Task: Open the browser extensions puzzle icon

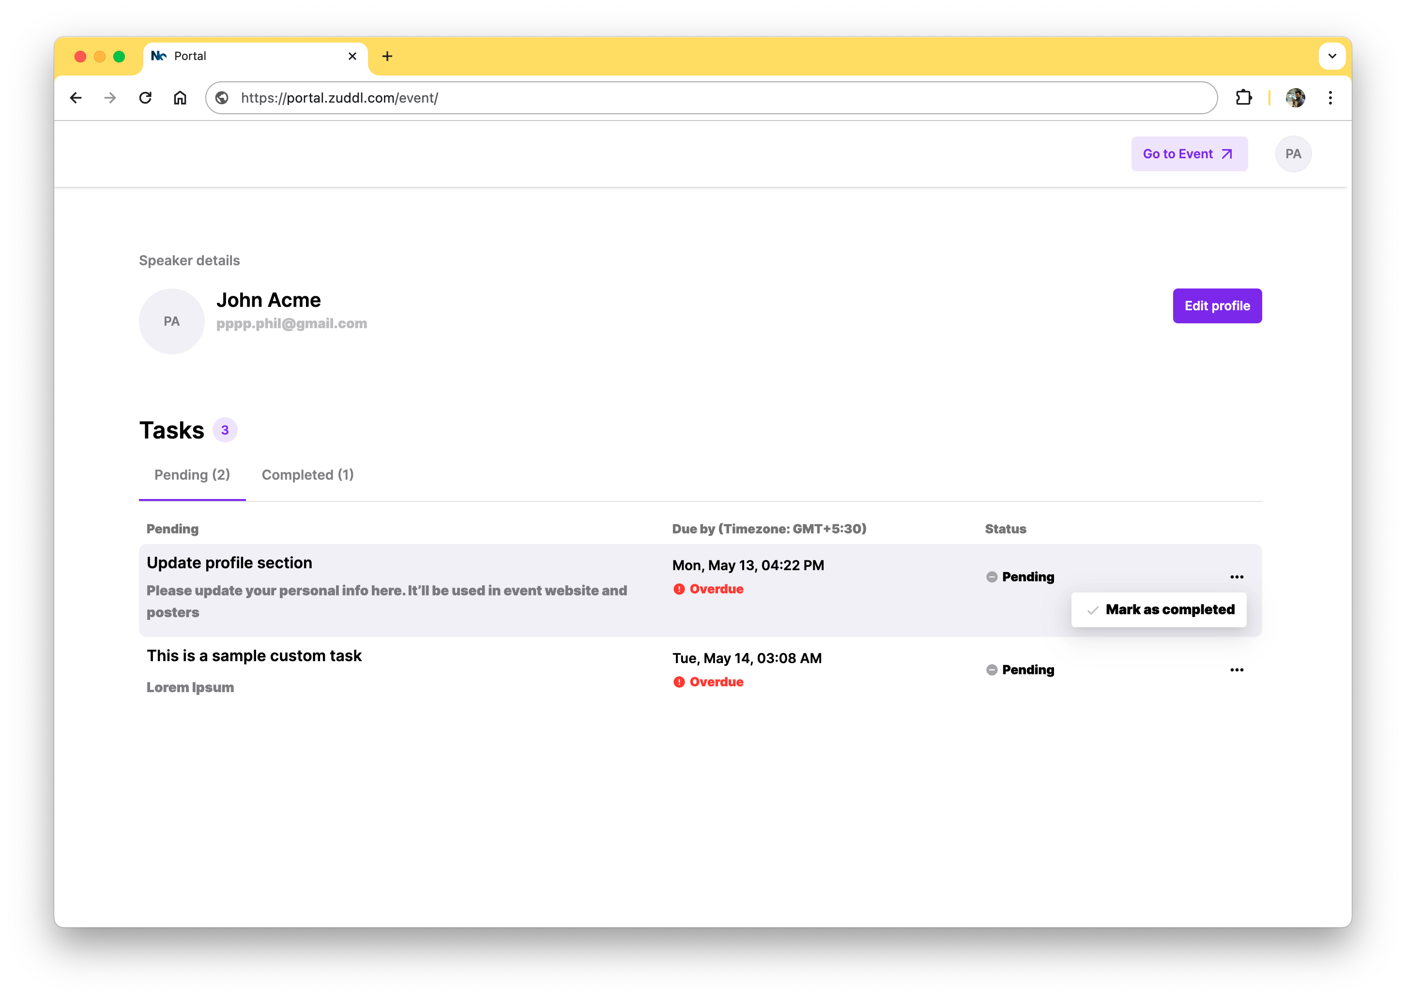Action: [x=1243, y=98]
